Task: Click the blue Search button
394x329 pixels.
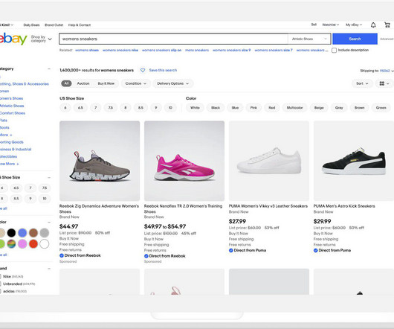Action: click(x=355, y=39)
